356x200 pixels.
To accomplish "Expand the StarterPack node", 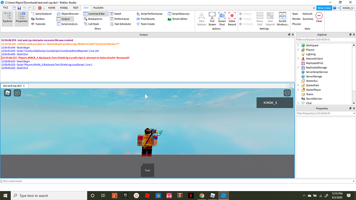I will [x=298, y=85].
